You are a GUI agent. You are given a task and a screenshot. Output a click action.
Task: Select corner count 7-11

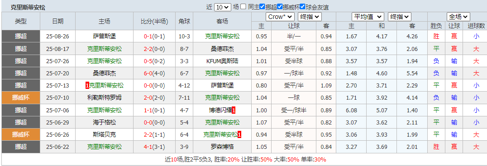pos(184,98)
